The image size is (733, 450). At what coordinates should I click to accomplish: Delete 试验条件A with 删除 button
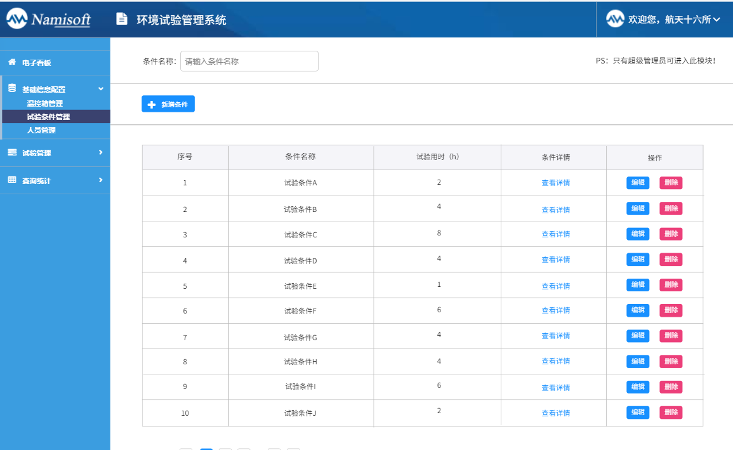click(671, 183)
